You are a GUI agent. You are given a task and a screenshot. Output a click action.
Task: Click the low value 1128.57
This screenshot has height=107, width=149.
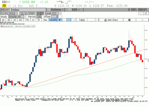(98, 6)
